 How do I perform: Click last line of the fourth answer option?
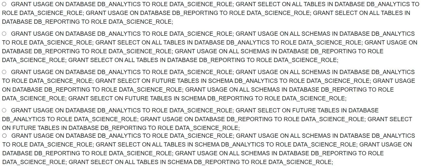(121, 128)
